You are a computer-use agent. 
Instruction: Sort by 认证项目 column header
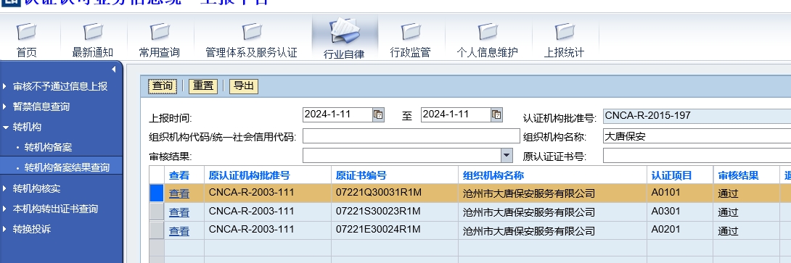coord(671,175)
